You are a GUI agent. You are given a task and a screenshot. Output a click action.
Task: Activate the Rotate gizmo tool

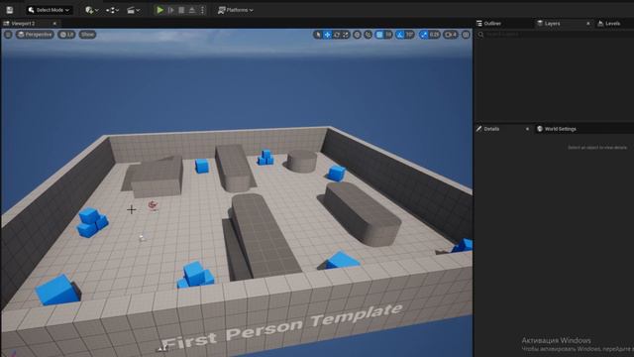(x=337, y=35)
